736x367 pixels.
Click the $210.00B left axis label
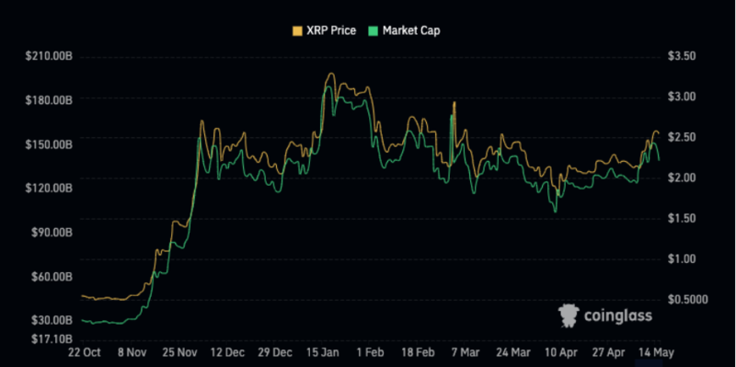[x=49, y=57]
